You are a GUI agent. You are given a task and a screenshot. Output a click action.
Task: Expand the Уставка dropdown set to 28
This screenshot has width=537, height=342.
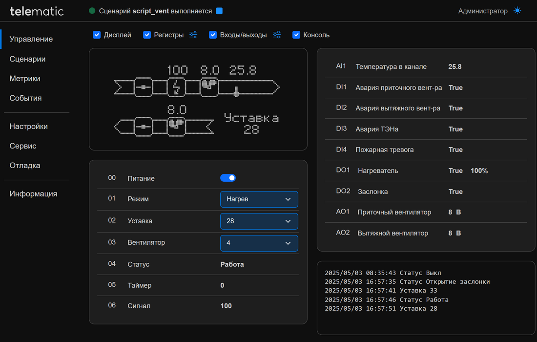click(x=259, y=221)
